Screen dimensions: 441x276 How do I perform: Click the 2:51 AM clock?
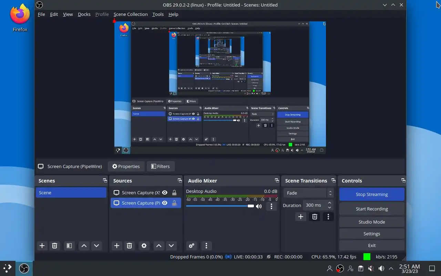pyautogui.click(x=409, y=266)
